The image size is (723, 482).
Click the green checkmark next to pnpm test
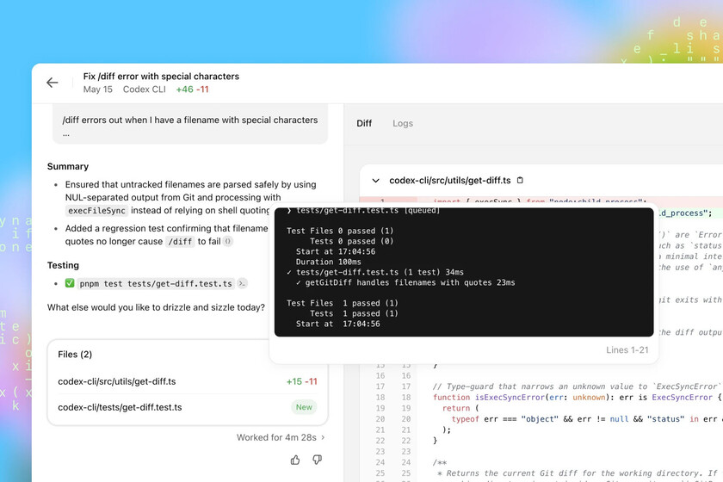click(70, 283)
